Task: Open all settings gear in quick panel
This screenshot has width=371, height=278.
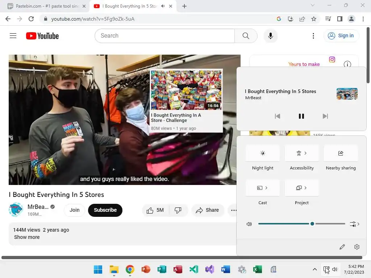Action: point(357,247)
